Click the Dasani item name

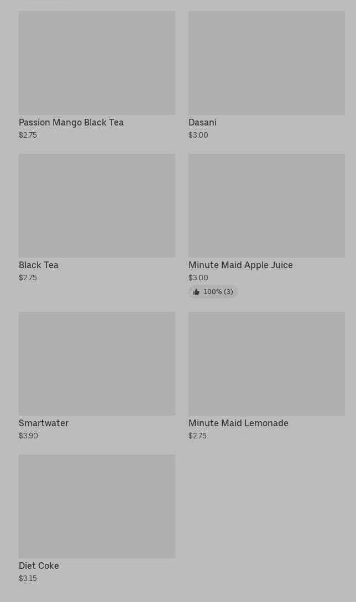(202, 122)
